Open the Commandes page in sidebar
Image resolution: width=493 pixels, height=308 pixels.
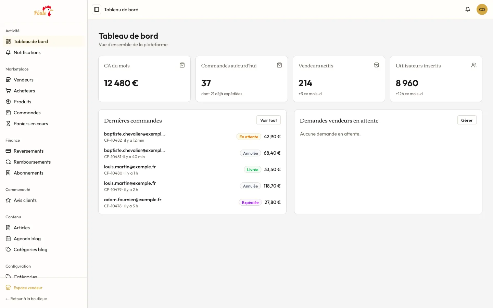pyautogui.click(x=43, y=113)
